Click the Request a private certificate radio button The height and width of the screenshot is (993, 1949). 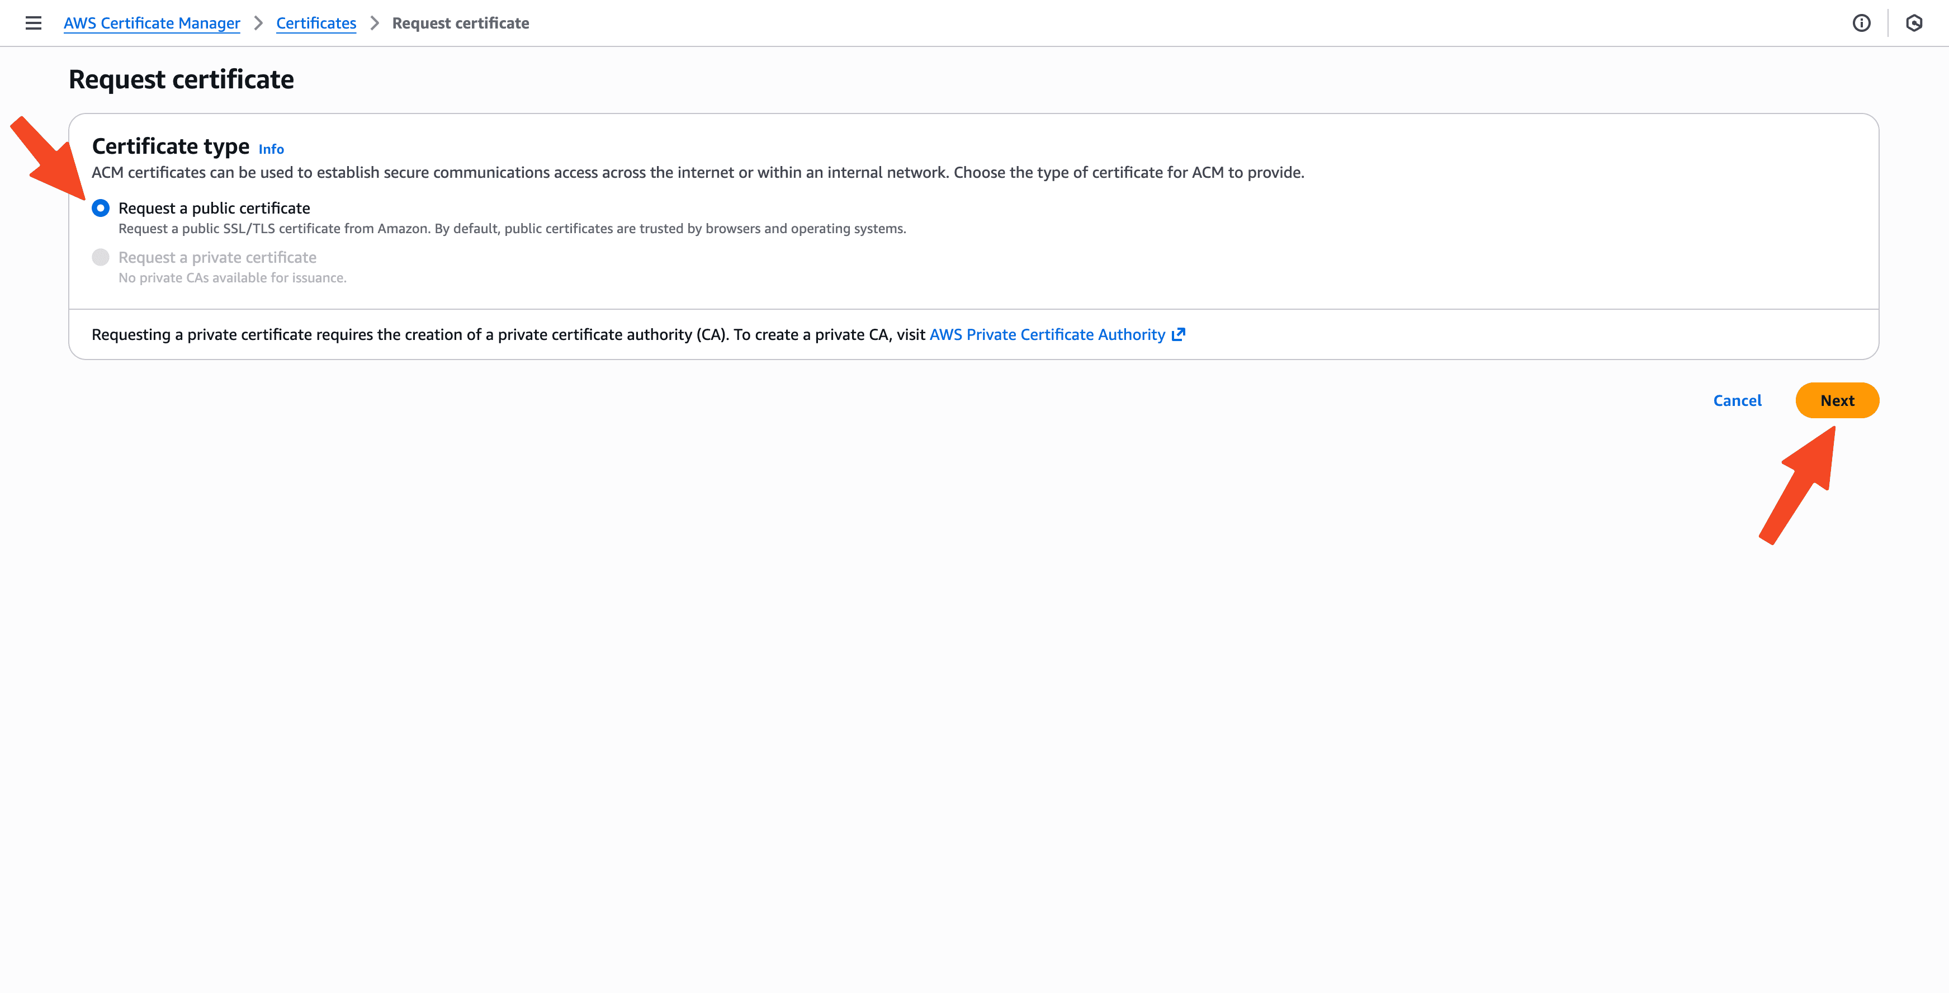(100, 257)
